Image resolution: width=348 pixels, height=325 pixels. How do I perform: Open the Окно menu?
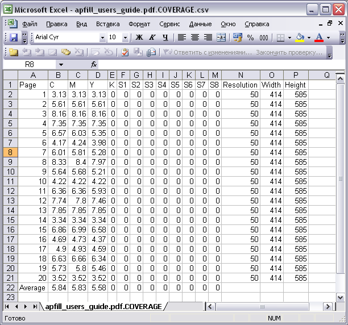click(228, 24)
